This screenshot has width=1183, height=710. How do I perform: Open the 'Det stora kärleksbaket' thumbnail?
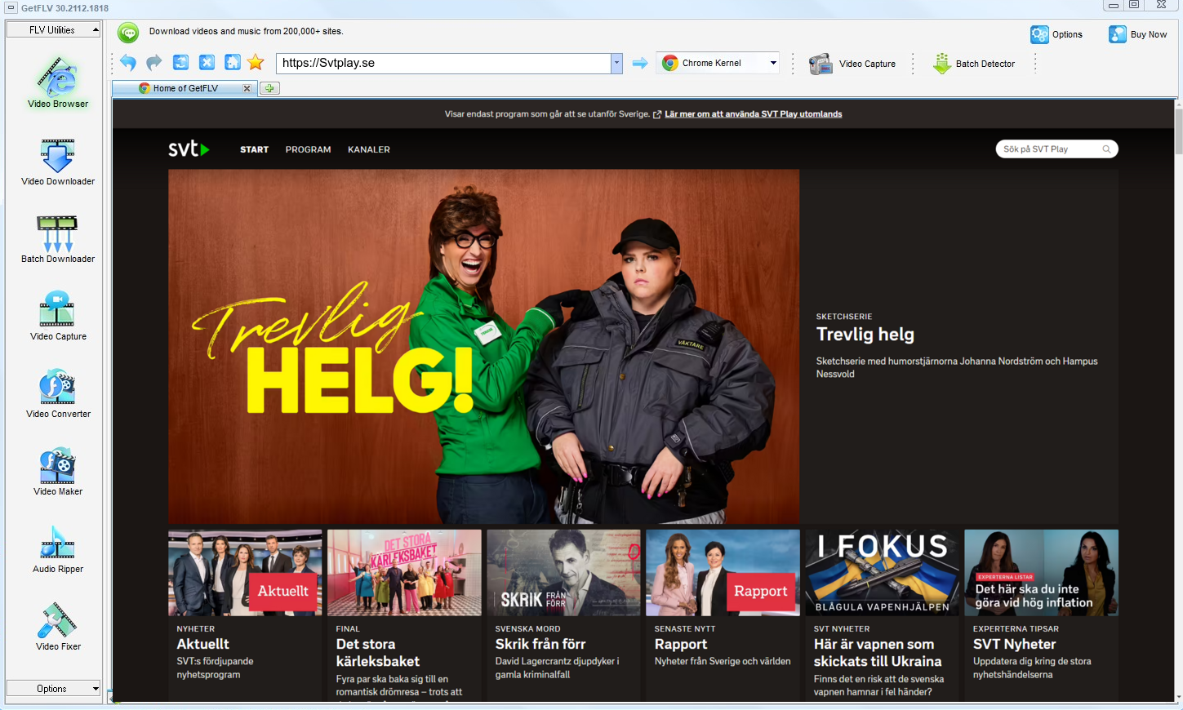404,572
